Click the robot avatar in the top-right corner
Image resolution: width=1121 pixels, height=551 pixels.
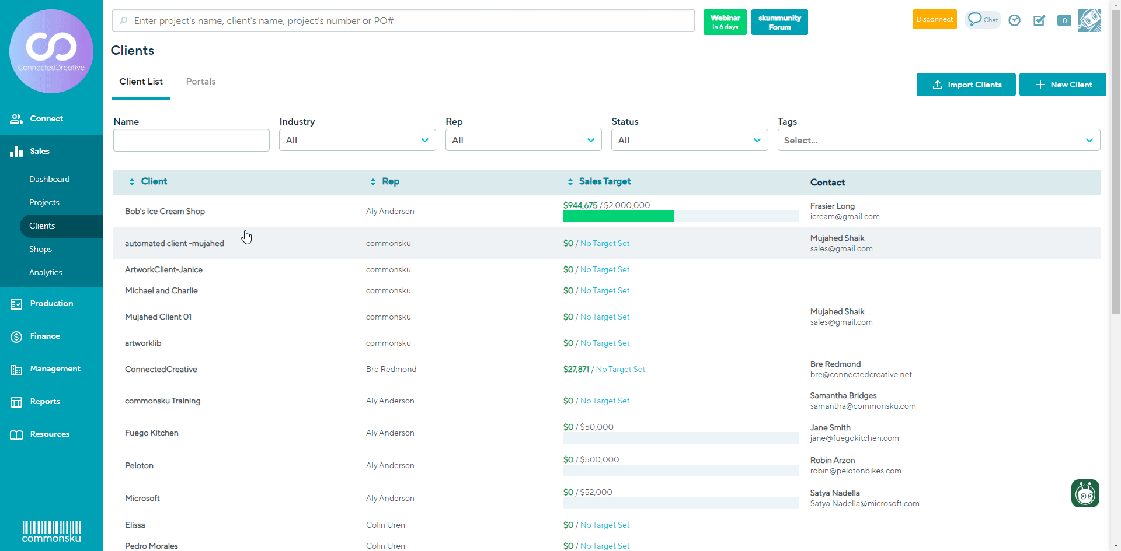point(1089,20)
